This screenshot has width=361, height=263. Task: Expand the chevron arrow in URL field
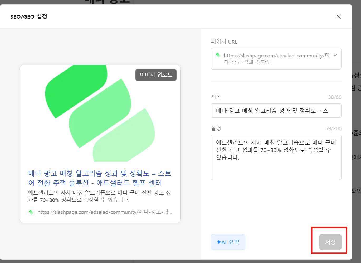click(335, 55)
